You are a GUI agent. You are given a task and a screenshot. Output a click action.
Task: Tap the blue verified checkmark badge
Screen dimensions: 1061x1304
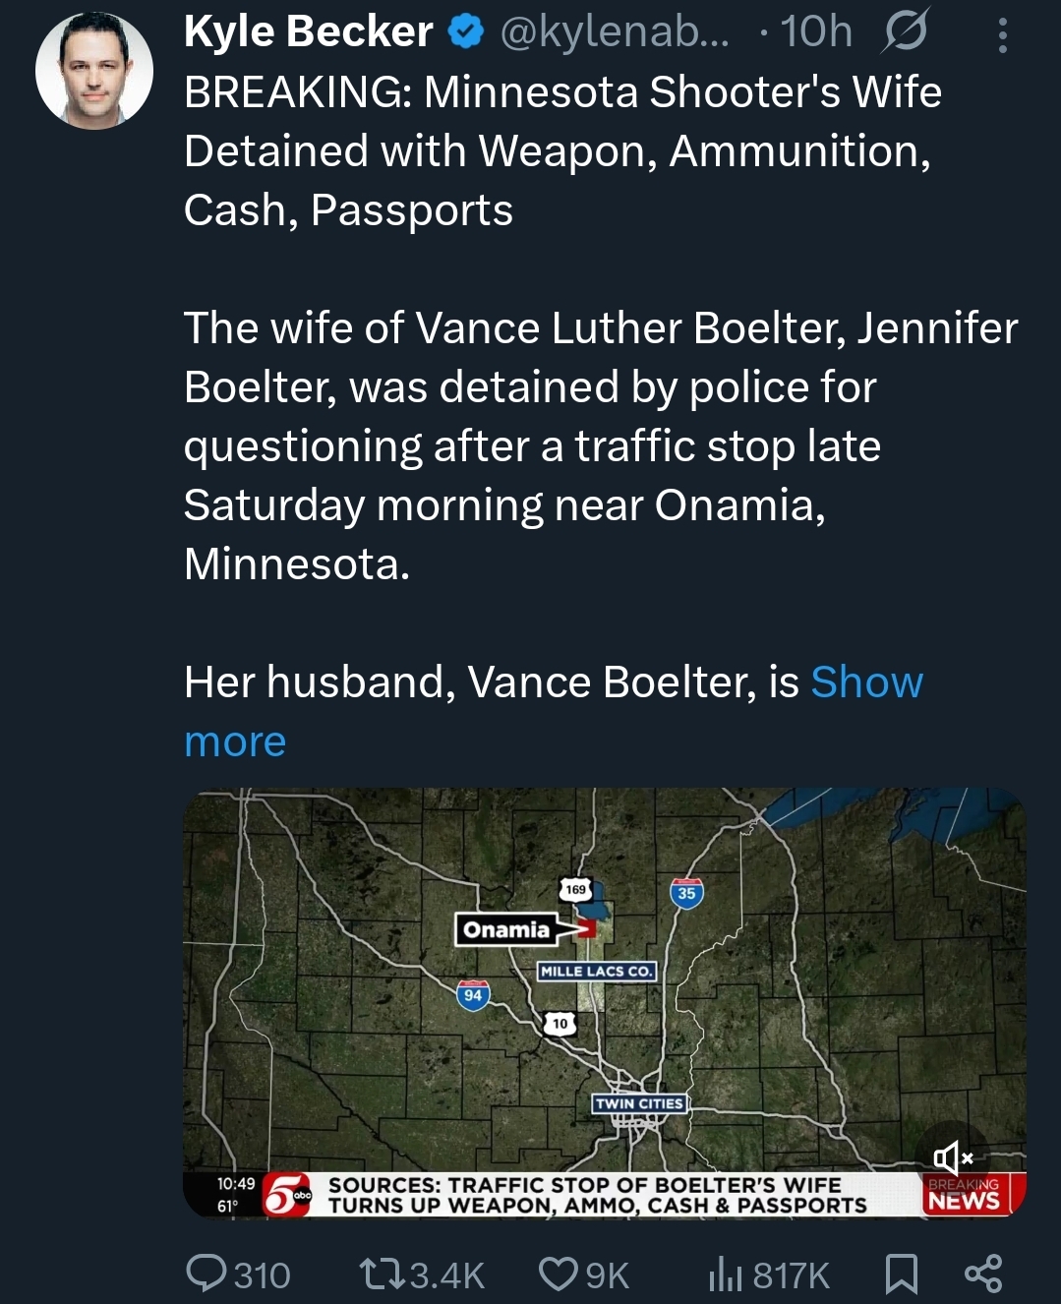(466, 32)
